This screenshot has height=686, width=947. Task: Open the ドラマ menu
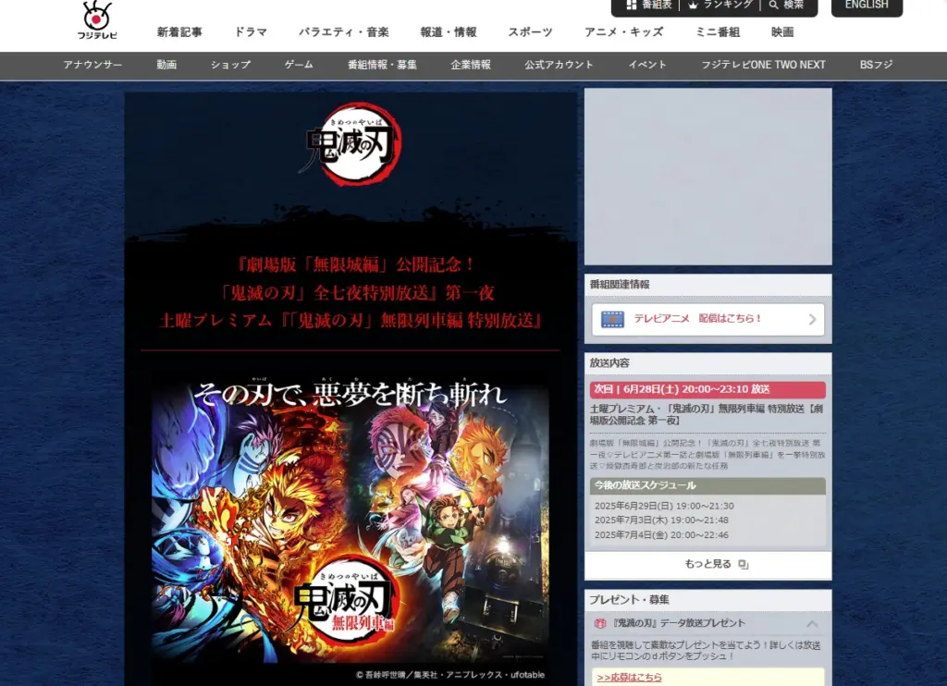pyautogui.click(x=251, y=32)
